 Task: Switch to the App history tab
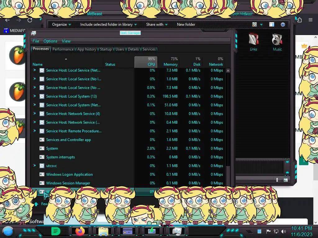[87, 49]
